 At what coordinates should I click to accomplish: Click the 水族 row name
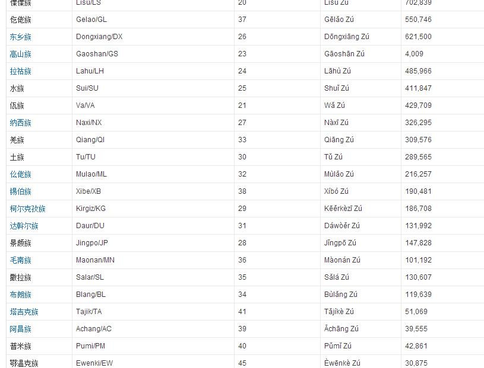17,88
